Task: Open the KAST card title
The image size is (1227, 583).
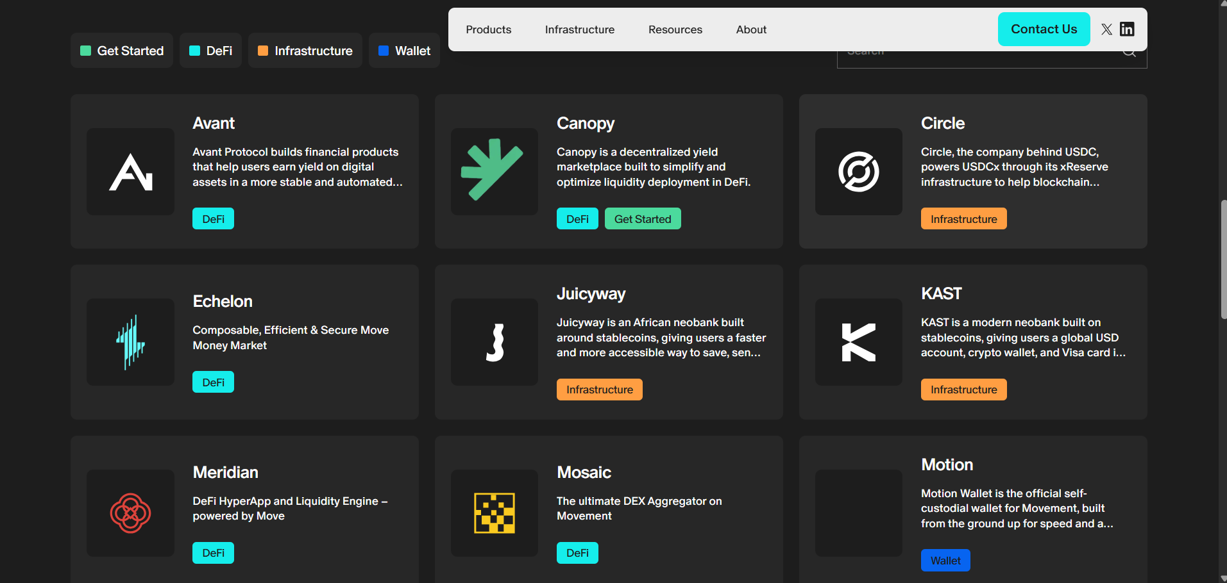Action: tap(942, 293)
